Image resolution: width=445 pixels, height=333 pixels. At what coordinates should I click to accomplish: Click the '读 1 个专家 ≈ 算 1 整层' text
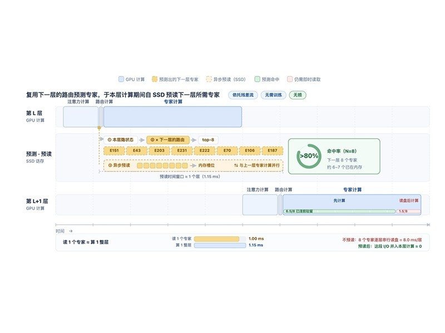click(86, 242)
